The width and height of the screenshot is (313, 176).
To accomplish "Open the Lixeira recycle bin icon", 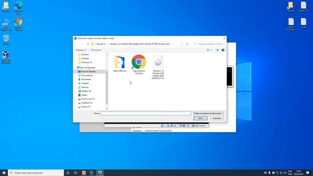I will tap(6, 40).
